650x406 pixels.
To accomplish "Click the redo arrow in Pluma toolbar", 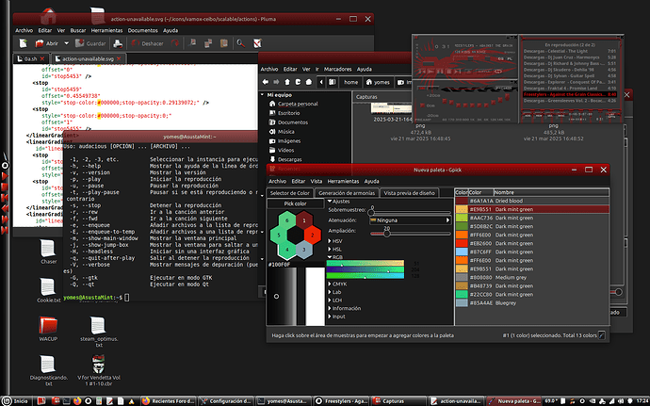I will 174,43.
